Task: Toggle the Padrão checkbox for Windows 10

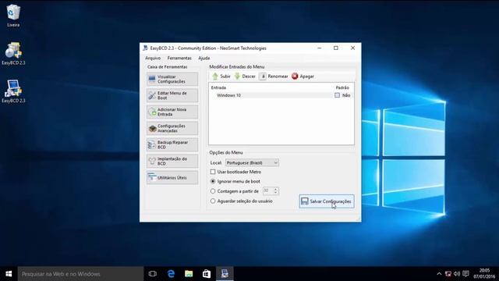Action: click(x=337, y=95)
